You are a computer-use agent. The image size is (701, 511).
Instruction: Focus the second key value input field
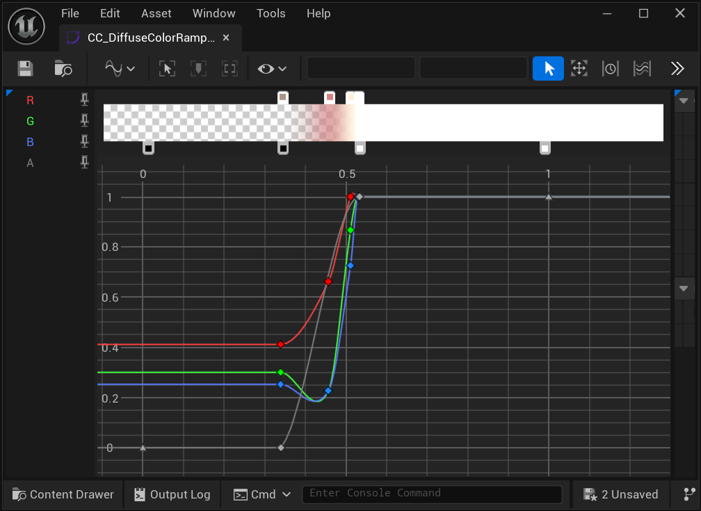tap(474, 68)
